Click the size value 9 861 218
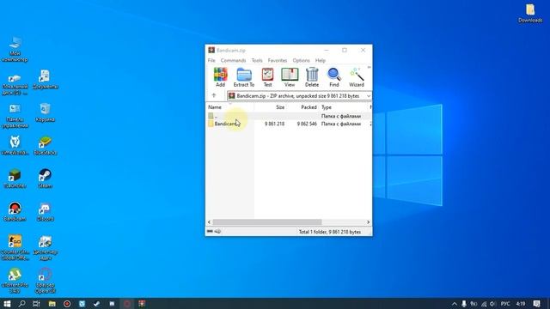 (x=275, y=124)
